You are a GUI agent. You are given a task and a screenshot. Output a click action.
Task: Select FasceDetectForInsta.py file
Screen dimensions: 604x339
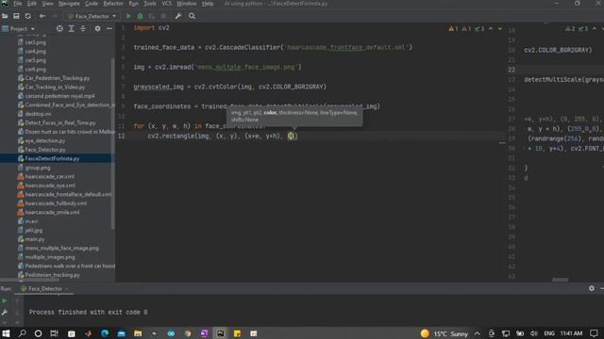click(52, 158)
